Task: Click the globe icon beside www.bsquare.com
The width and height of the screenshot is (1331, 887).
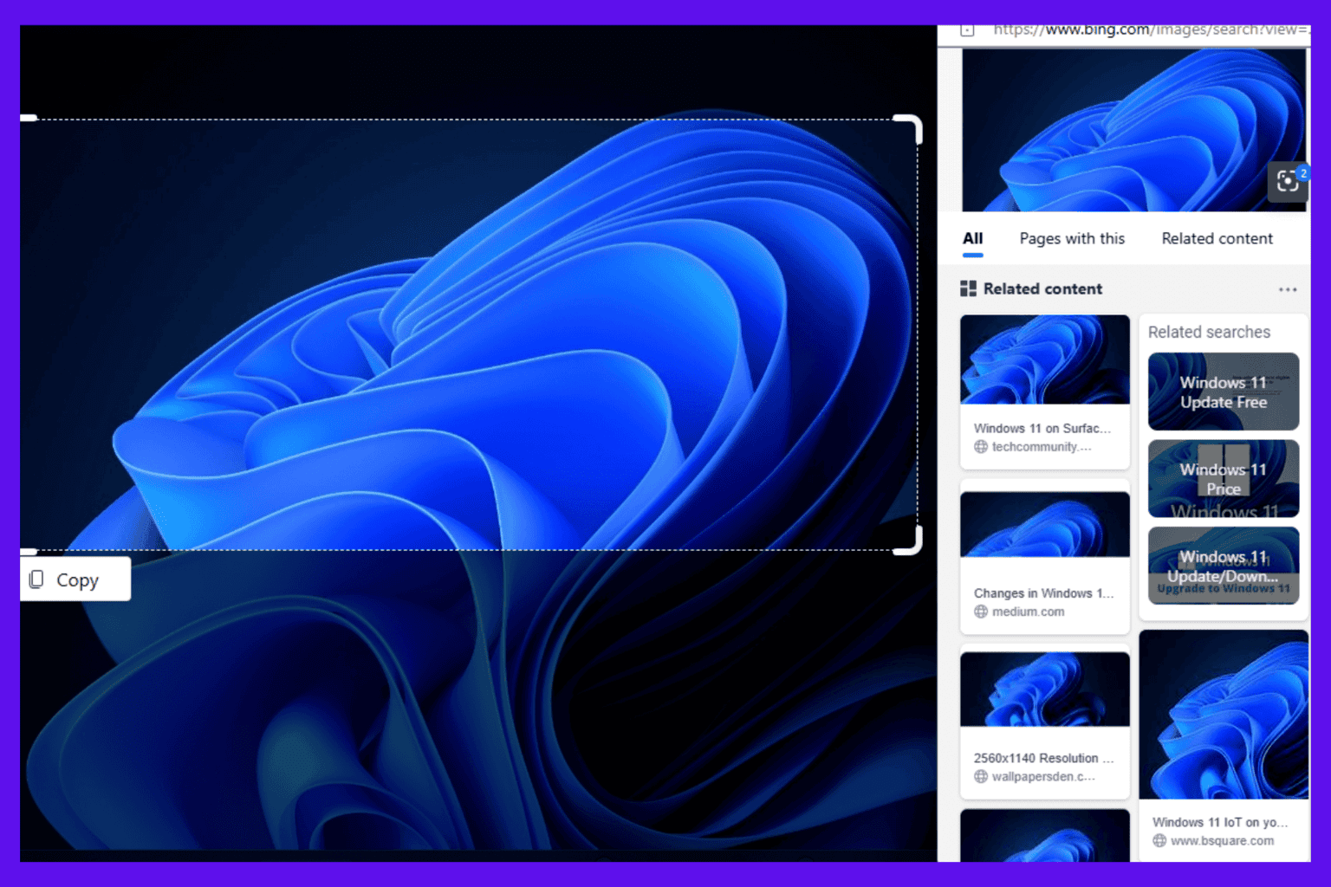Action: pos(1159,840)
